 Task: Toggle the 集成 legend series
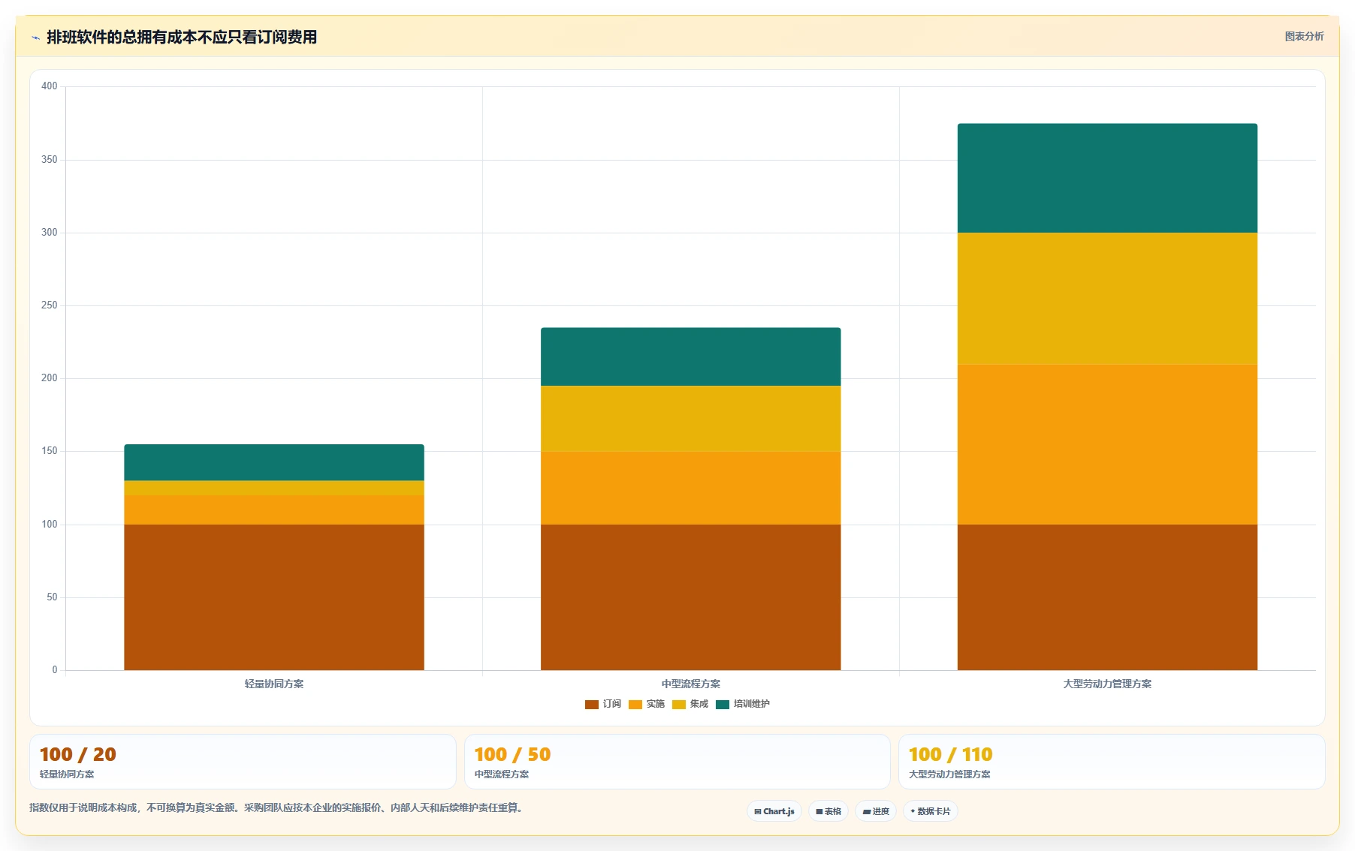[690, 704]
